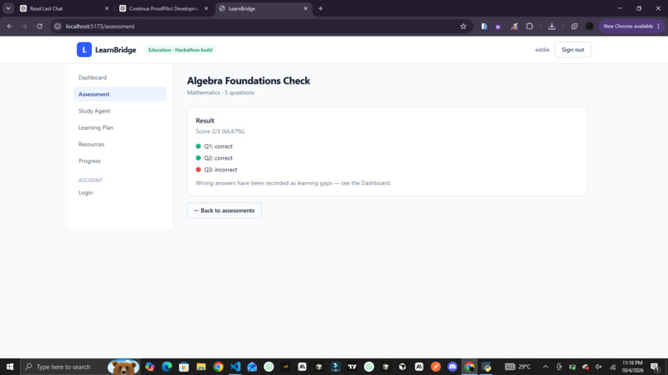Open Study Agent in the sidebar
Image resolution: width=668 pixels, height=375 pixels.
point(94,111)
